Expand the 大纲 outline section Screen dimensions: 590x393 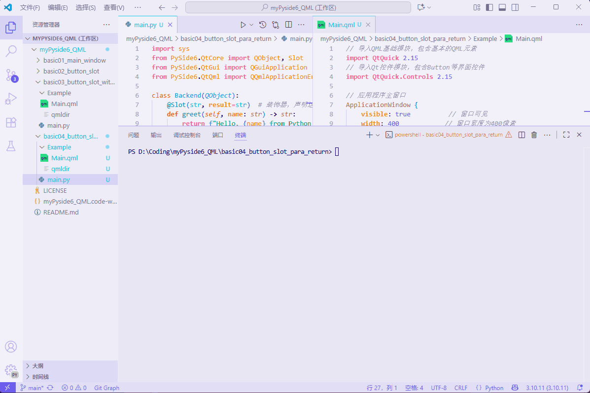click(70, 366)
